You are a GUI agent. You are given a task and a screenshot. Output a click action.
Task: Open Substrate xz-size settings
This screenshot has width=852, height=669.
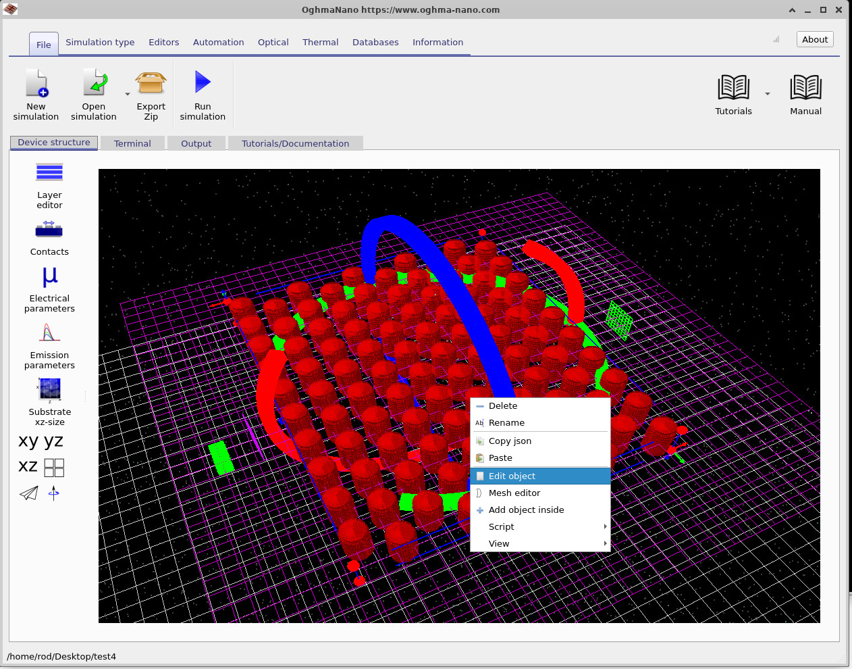[49, 403]
